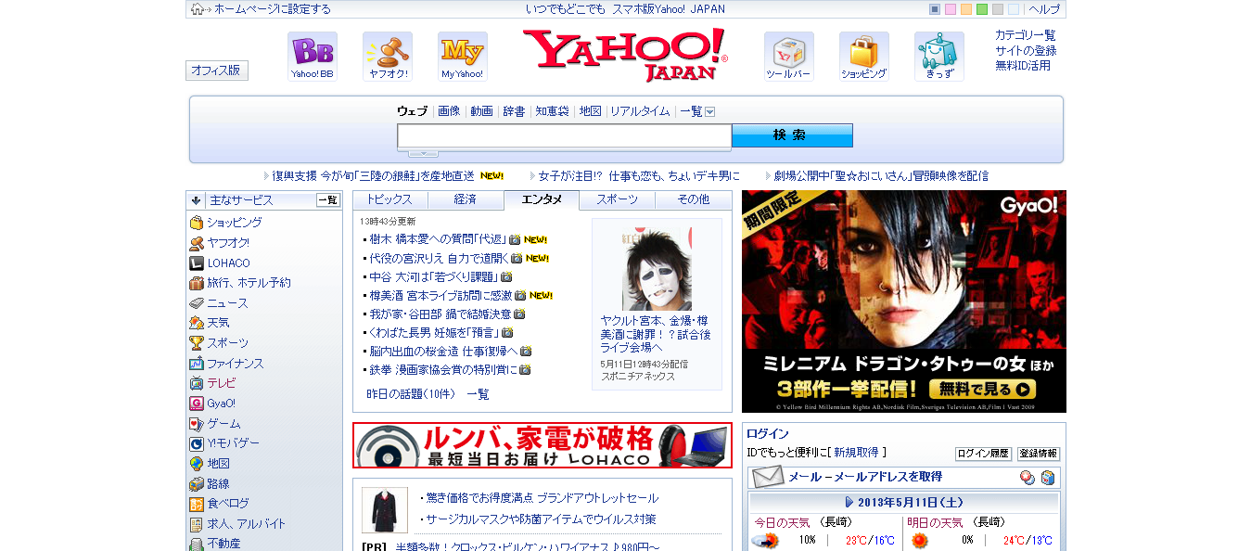Viewport: 1251px width, 551px height.
Task: Click the mail envelope icon
Action: [768, 477]
